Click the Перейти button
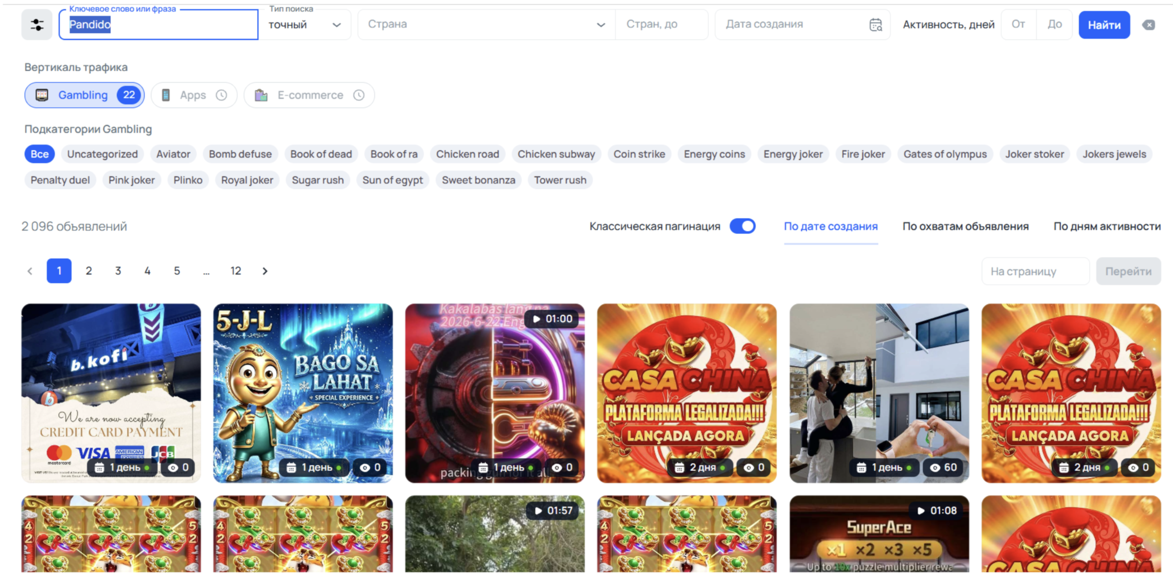The width and height of the screenshot is (1173, 580). click(x=1128, y=271)
